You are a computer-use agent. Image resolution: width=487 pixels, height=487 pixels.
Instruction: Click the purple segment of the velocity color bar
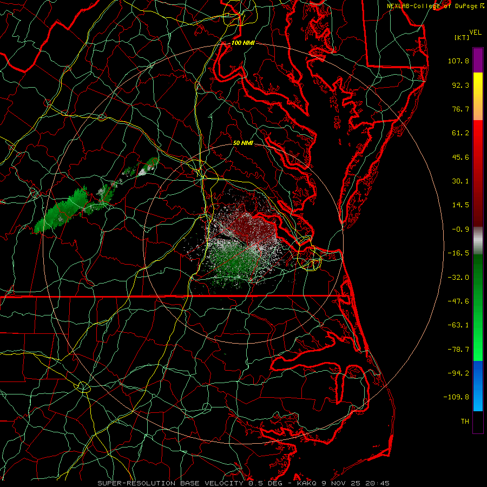tap(478, 60)
